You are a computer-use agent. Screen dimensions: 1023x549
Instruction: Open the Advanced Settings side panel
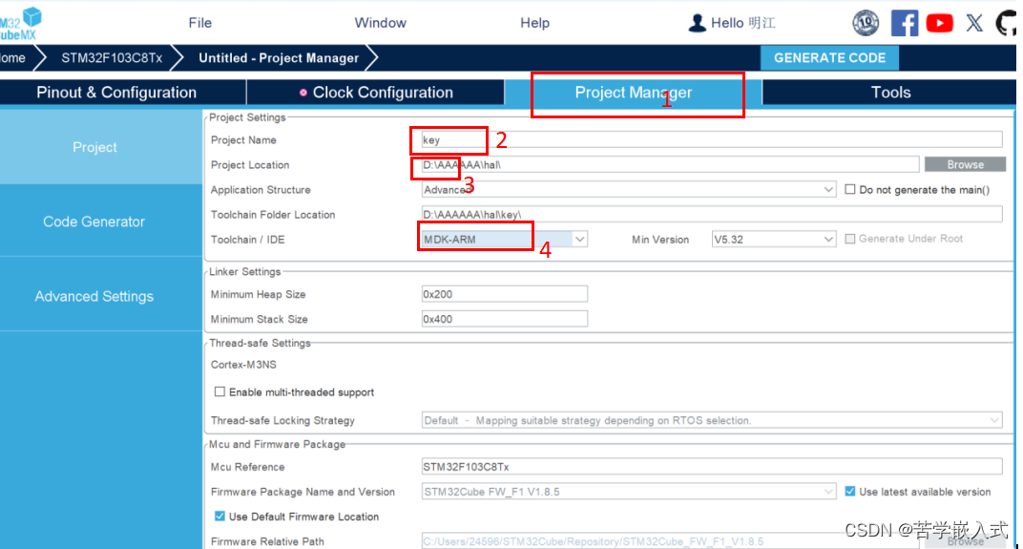[x=101, y=296]
